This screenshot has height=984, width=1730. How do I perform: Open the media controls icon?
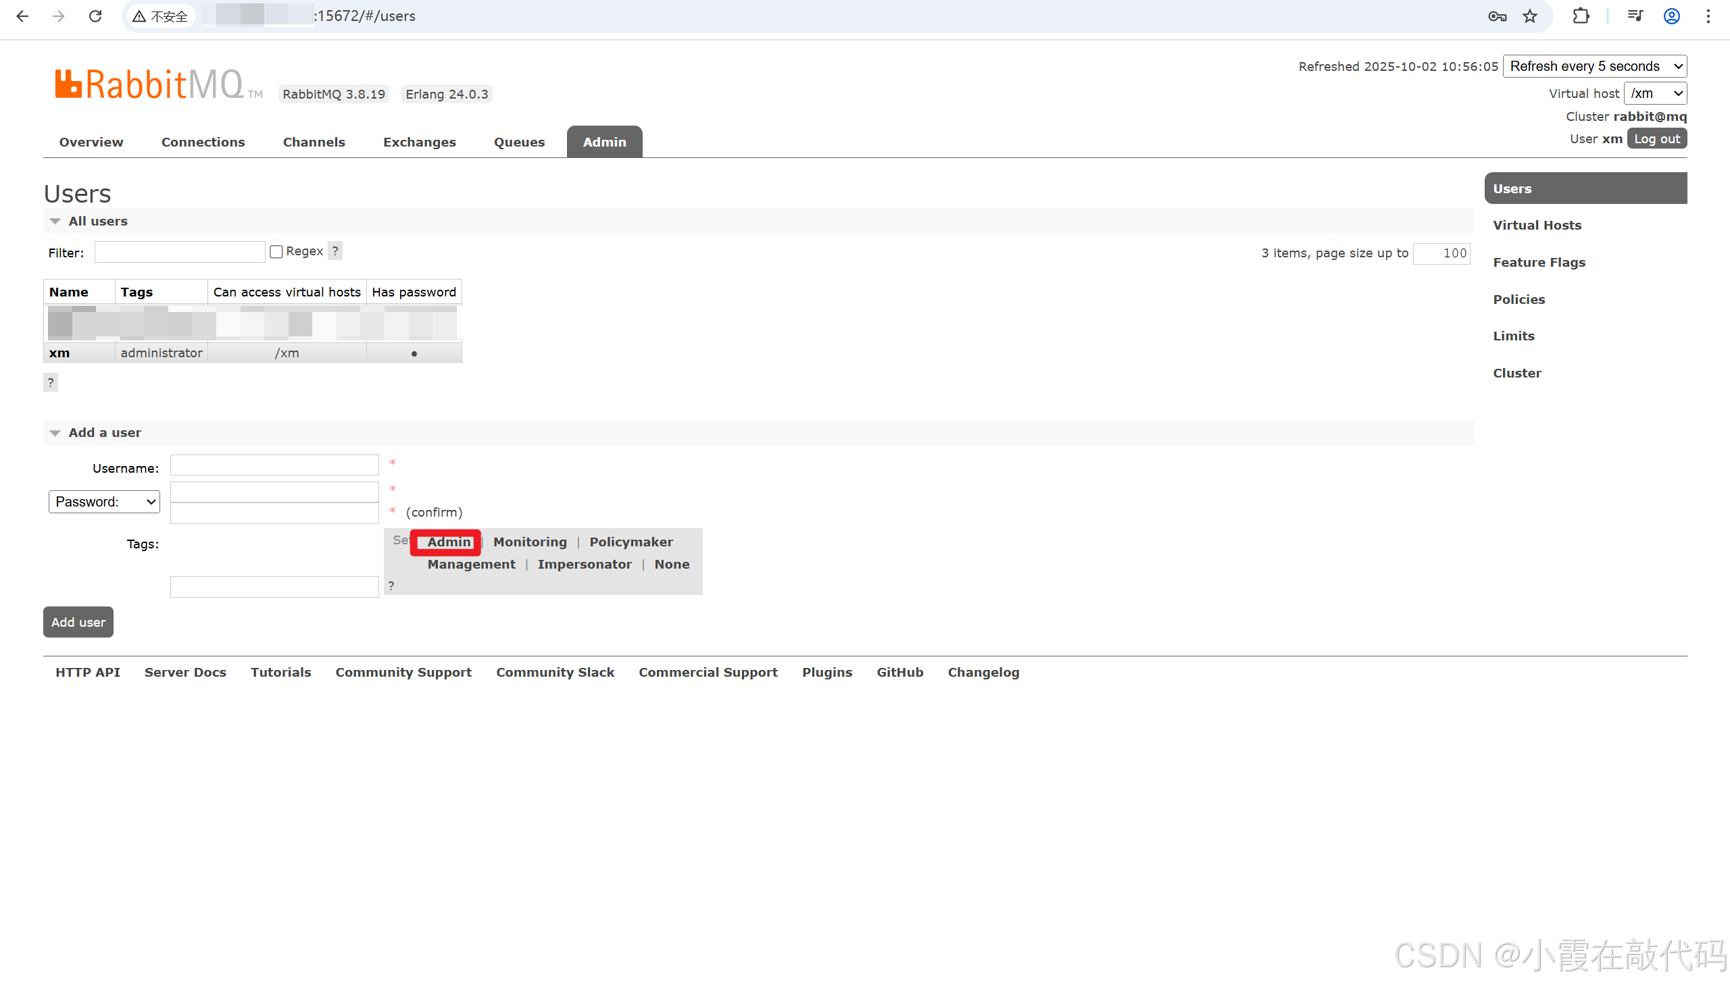(1635, 16)
